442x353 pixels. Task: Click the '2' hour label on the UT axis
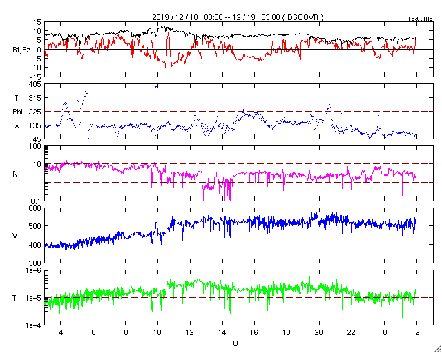(x=417, y=332)
